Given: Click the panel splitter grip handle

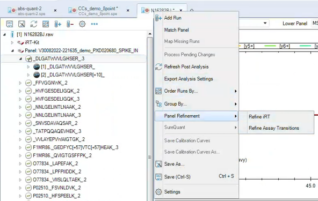Looking at the screenshot, I should [150, 157].
